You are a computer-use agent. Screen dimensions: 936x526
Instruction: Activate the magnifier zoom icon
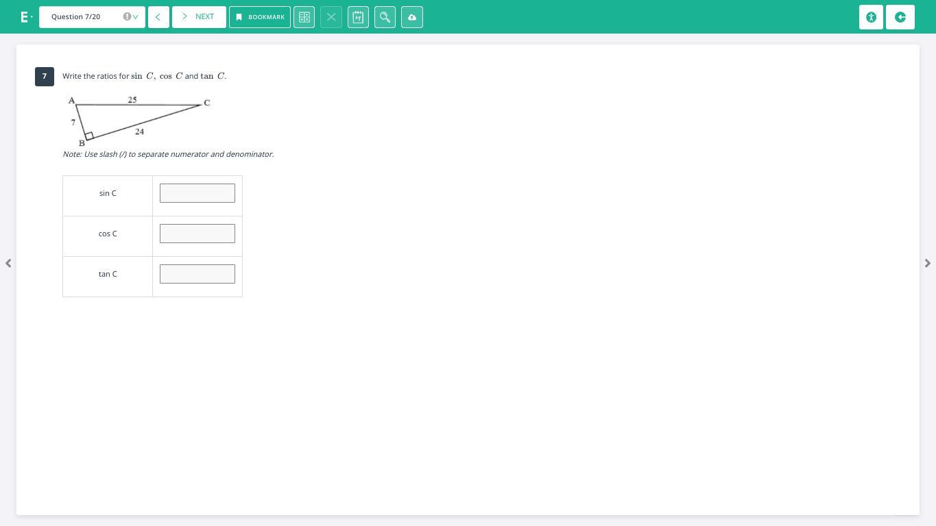pyautogui.click(x=385, y=17)
